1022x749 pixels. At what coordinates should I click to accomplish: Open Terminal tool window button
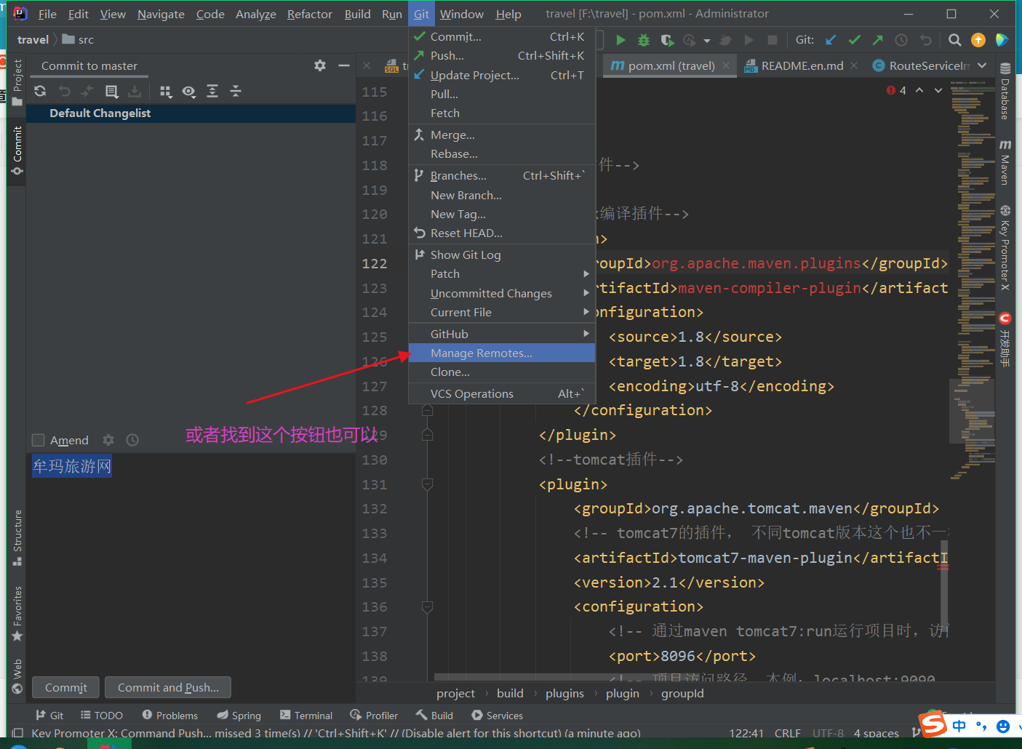(x=306, y=716)
